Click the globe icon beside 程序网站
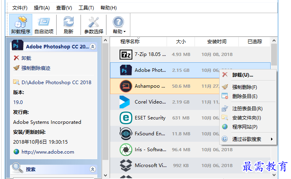 pyautogui.click(x=225, y=127)
